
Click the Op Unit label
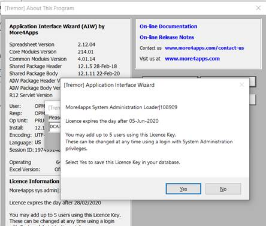coord(19,120)
